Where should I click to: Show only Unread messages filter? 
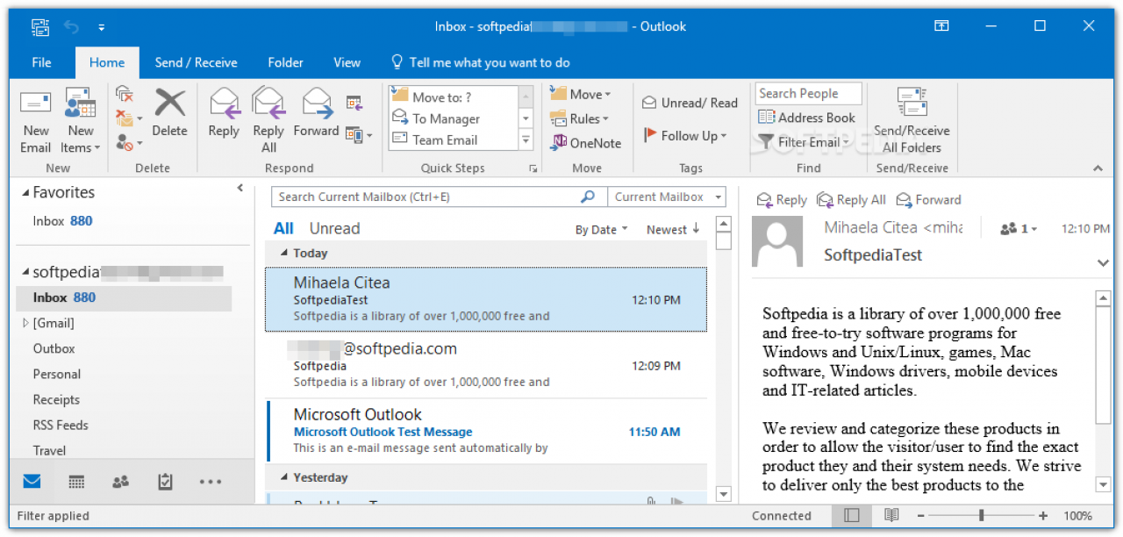(x=334, y=228)
